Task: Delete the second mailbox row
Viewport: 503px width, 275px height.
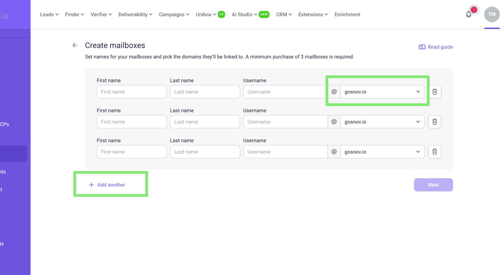Action: [x=435, y=122]
